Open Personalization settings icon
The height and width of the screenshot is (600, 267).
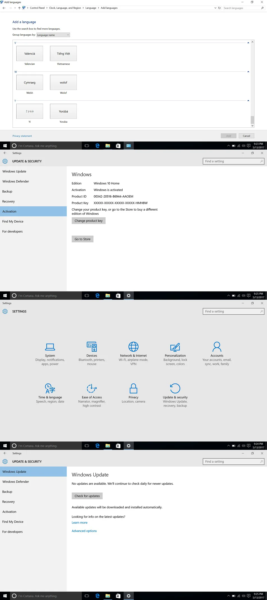tap(175, 347)
